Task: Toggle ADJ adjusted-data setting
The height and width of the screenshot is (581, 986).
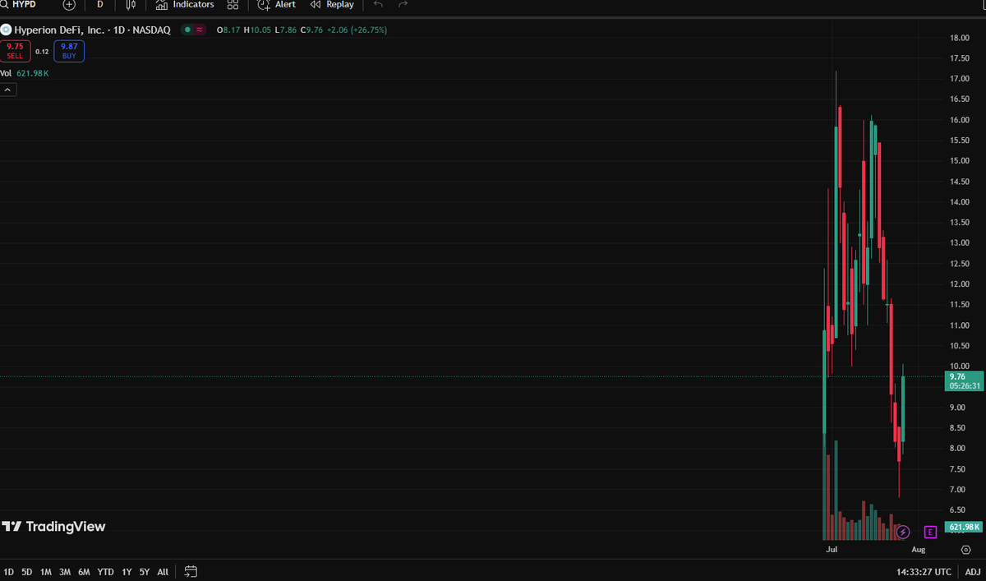Action: tap(972, 571)
